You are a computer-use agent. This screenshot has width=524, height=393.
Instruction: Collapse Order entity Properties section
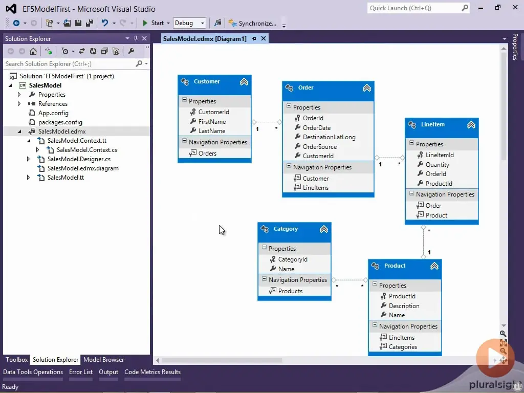pos(289,106)
